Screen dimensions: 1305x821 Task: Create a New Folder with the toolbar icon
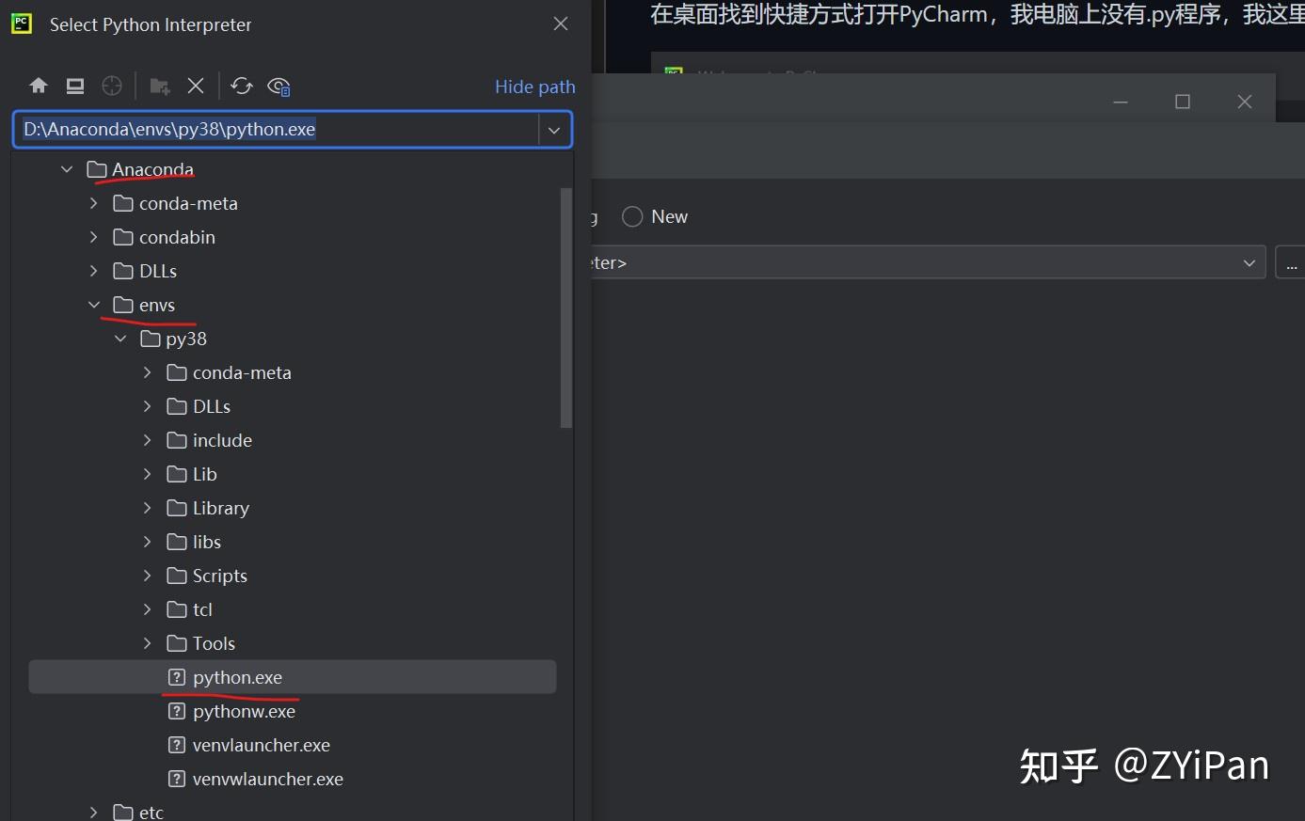160,86
